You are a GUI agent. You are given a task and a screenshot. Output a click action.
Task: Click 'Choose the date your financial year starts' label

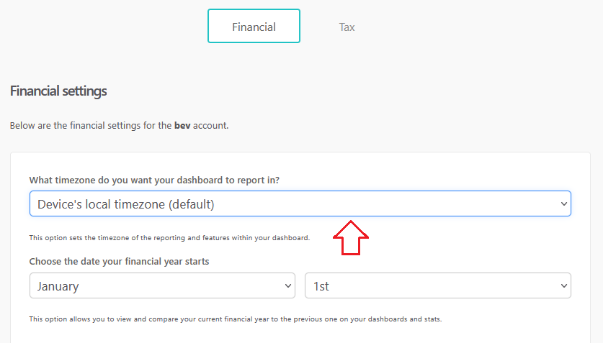click(x=119, y=262)
